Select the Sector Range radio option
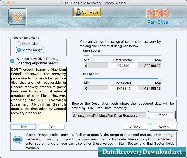This screenshot has width=187, height=158. [x=30, y=50]
